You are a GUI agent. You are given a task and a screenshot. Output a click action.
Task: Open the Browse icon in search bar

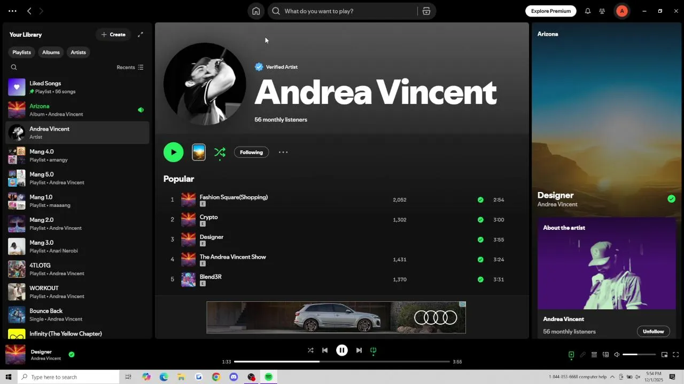click(426, 11)
